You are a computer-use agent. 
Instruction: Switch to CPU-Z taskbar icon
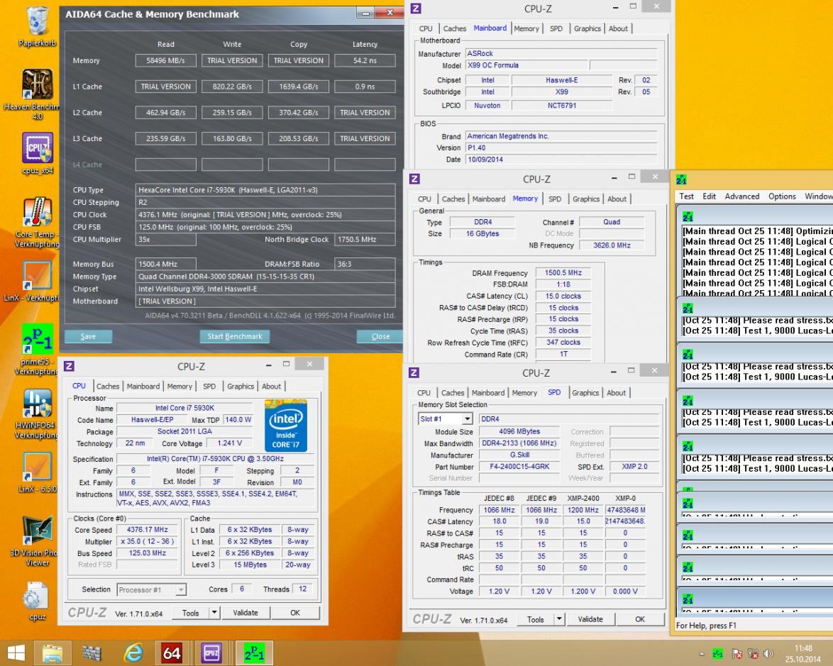point(211,653)
